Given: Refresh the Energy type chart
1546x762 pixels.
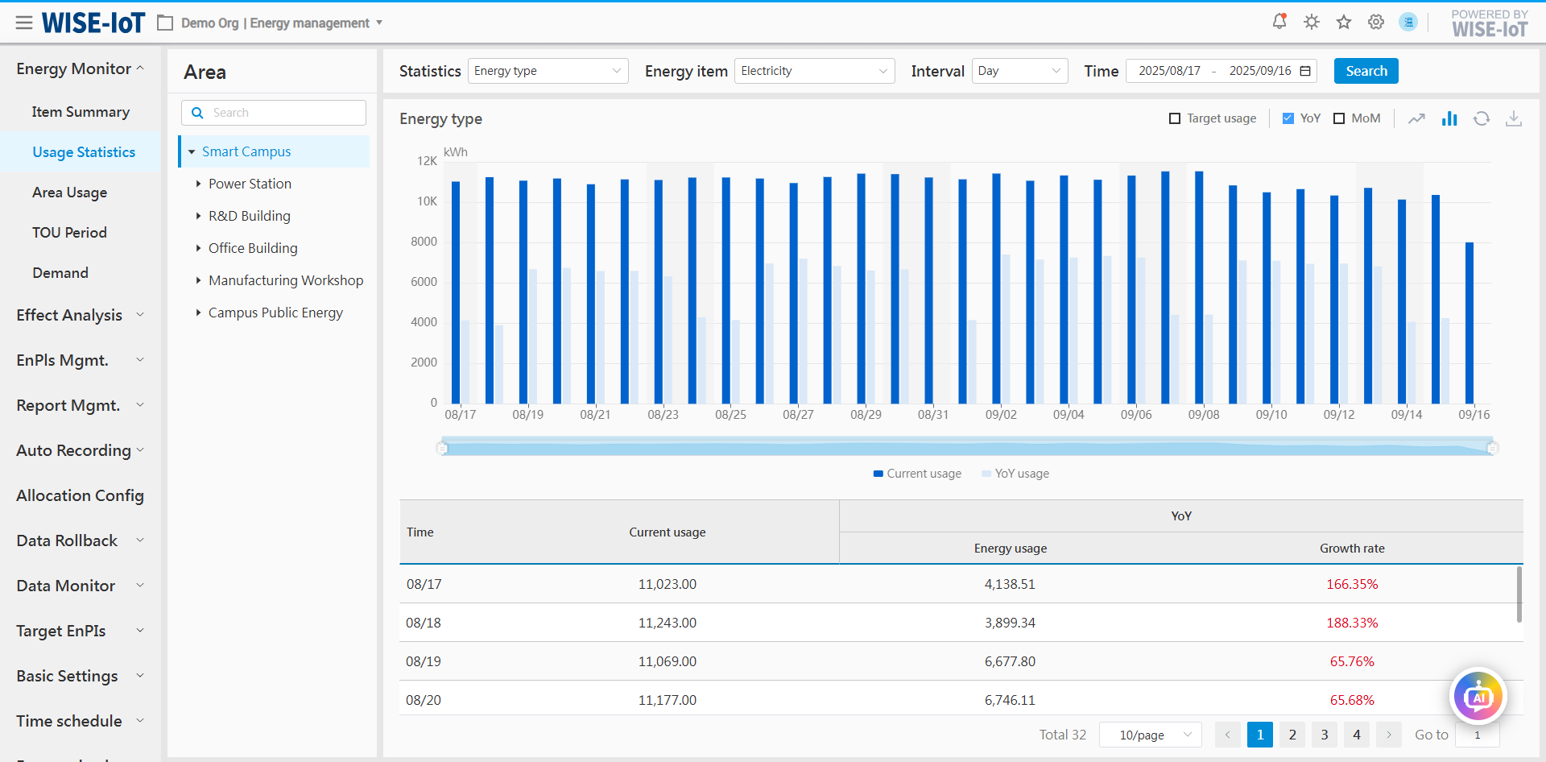Looking at the screenshot, I should click(1482, 118).
